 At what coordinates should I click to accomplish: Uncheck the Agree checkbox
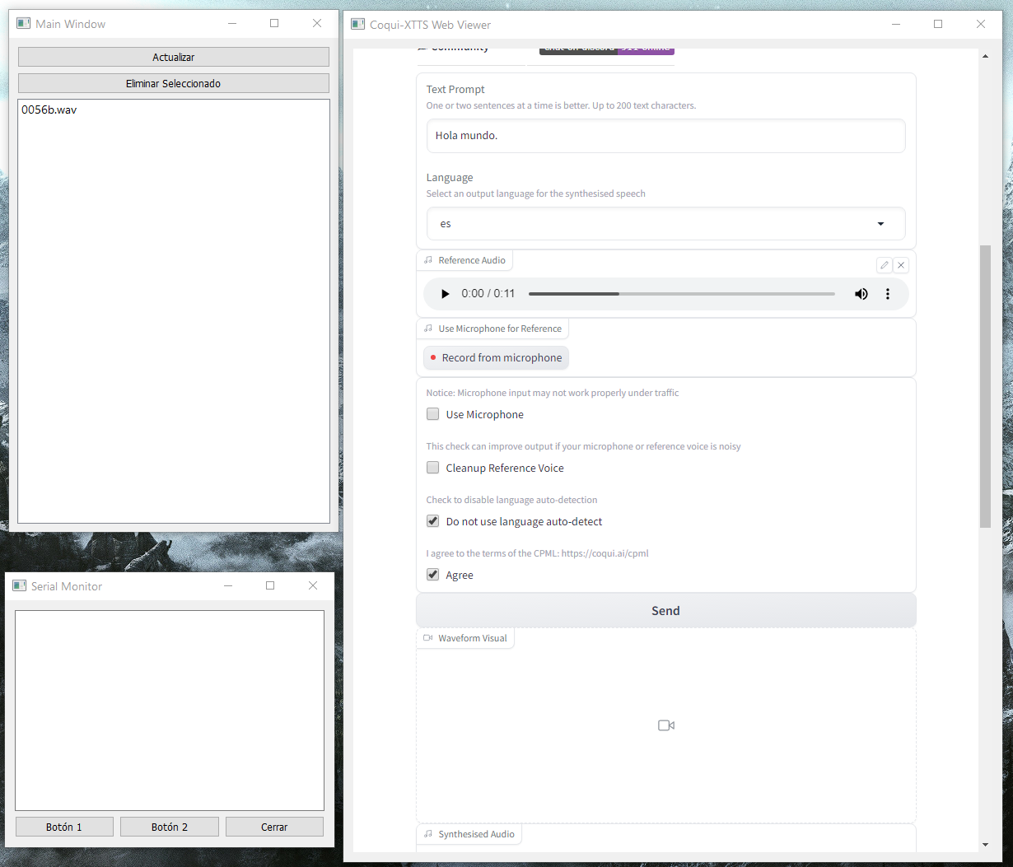pos(432,575)
